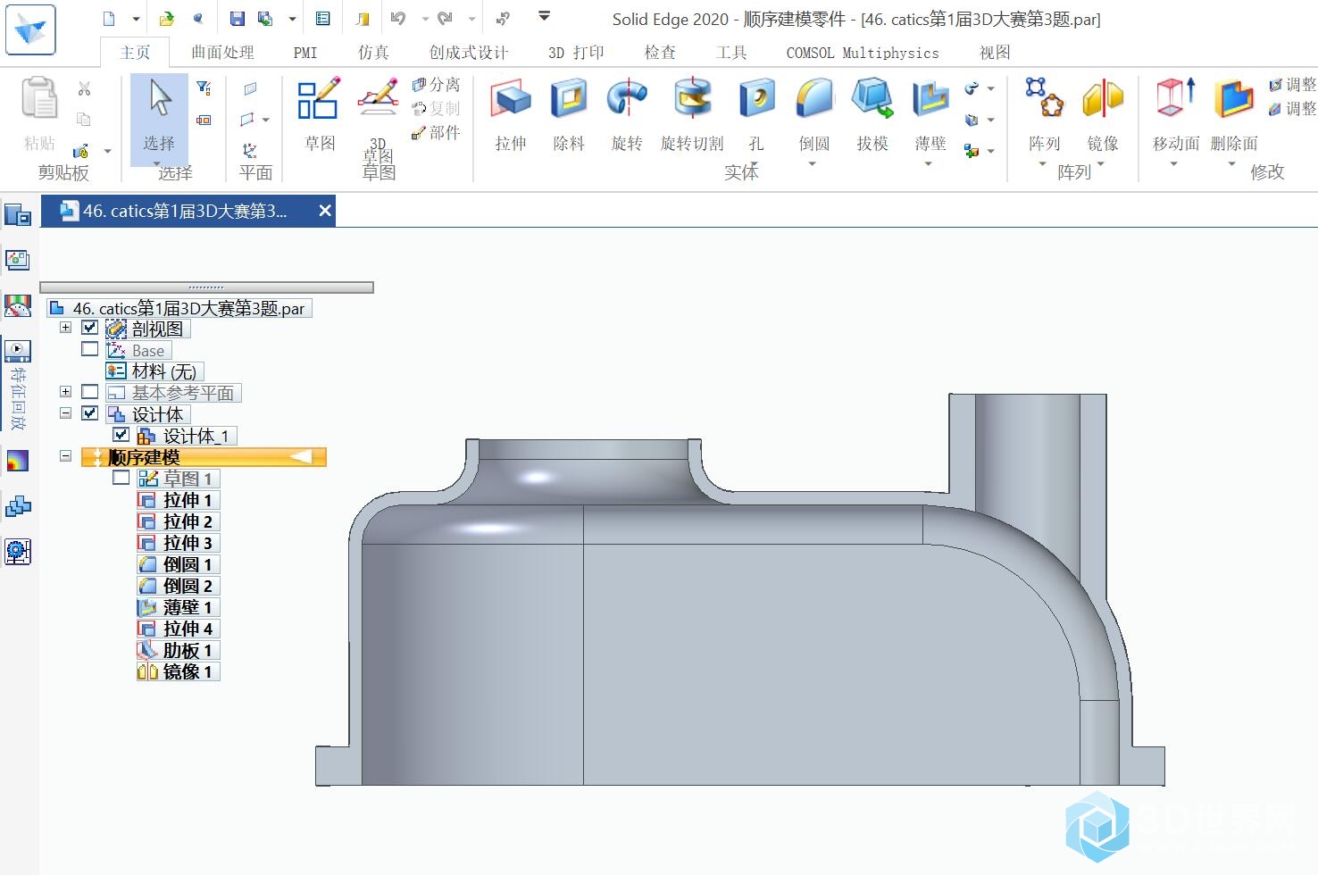Select the 倒圆 (Round) tool

click(x=813, y=114)
